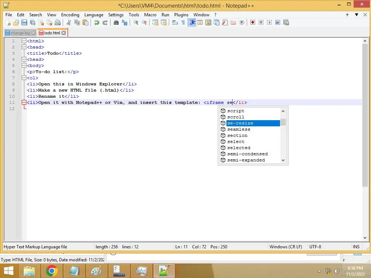The width and height of the screenshot is (371, 278).
Task: Open the Encoding menu
Action: [x=70, y=14]
